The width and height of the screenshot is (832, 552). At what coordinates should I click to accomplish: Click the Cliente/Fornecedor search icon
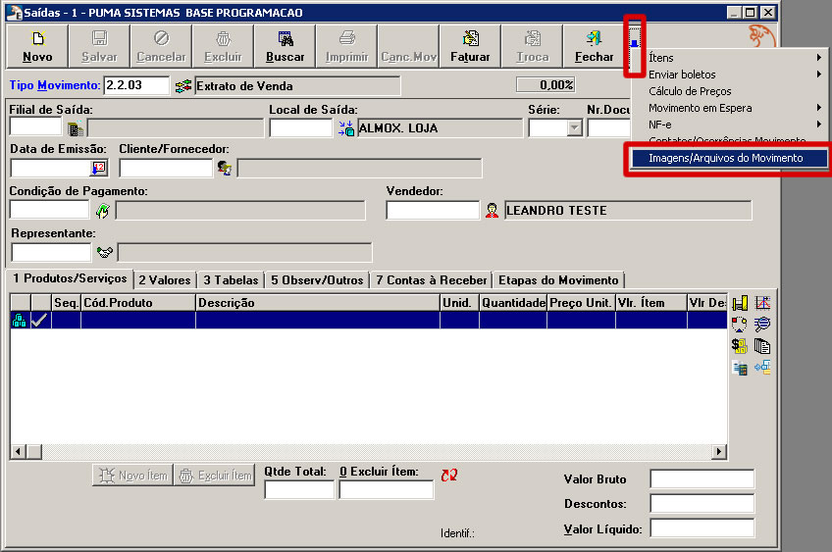coord(225,168)
